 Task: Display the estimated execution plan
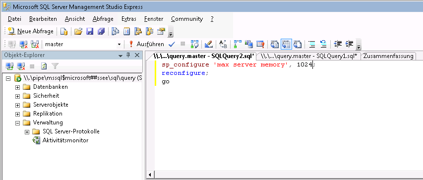[x=194, y=44]
